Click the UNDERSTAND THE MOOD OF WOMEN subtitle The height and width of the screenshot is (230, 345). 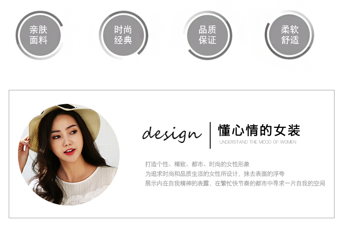pyautogui.click(x=258, y=142)
